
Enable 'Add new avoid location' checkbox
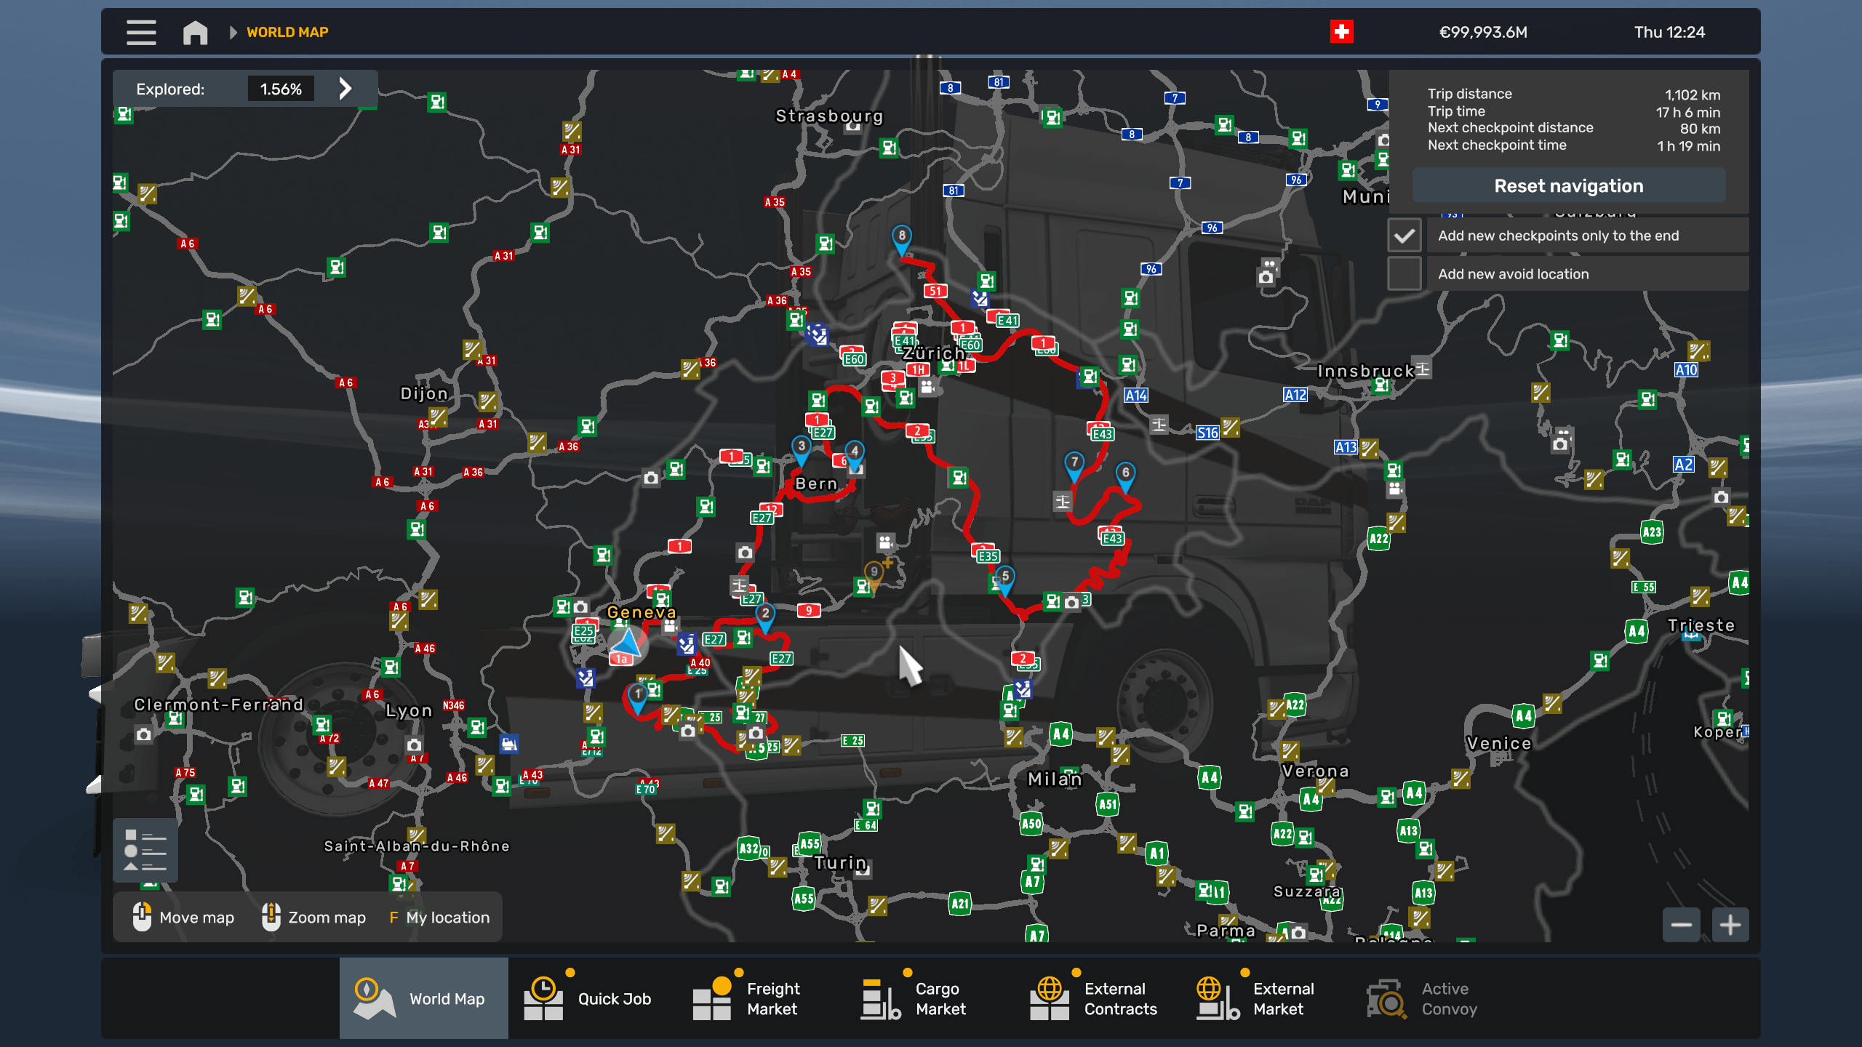(x=1404, y=274)
